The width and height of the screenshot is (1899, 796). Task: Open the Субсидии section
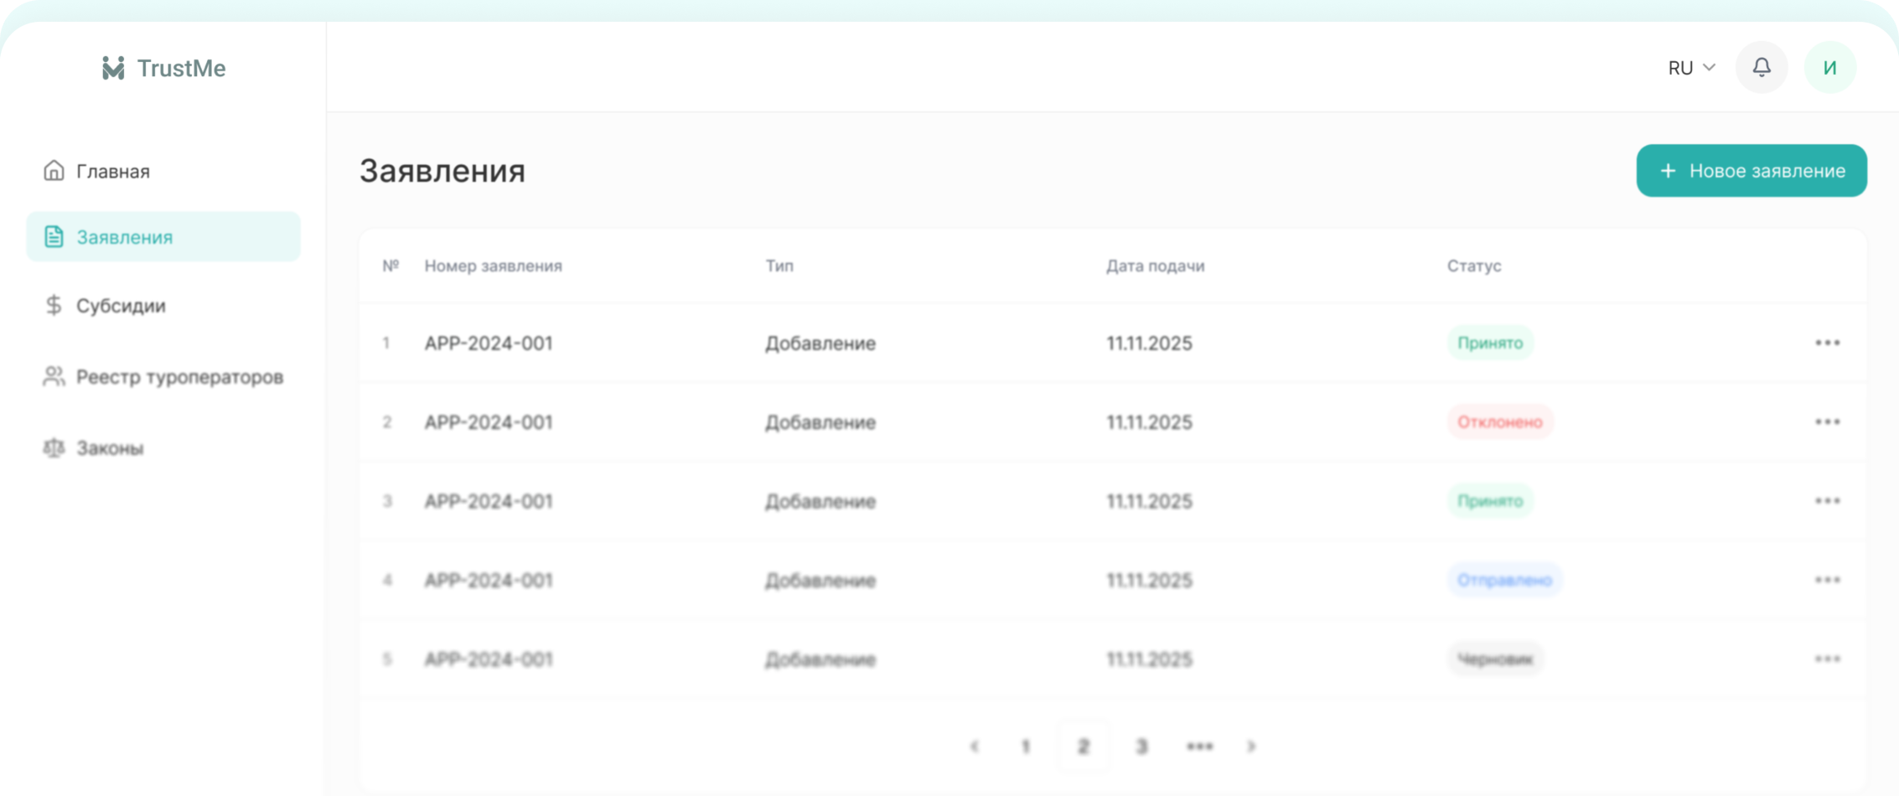click(x=120, y=306)
